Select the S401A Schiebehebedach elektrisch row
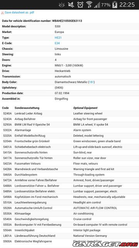 (70, 147)
